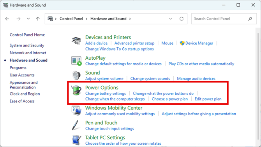Expand chevron after Hardware and Sound breadcrumb

(x=130, y=19)
